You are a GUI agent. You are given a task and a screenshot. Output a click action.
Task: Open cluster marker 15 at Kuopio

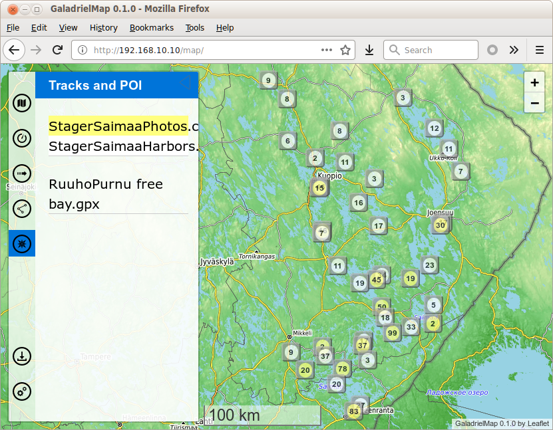[319, 188]
